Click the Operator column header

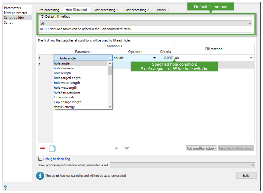click(135, 52)
